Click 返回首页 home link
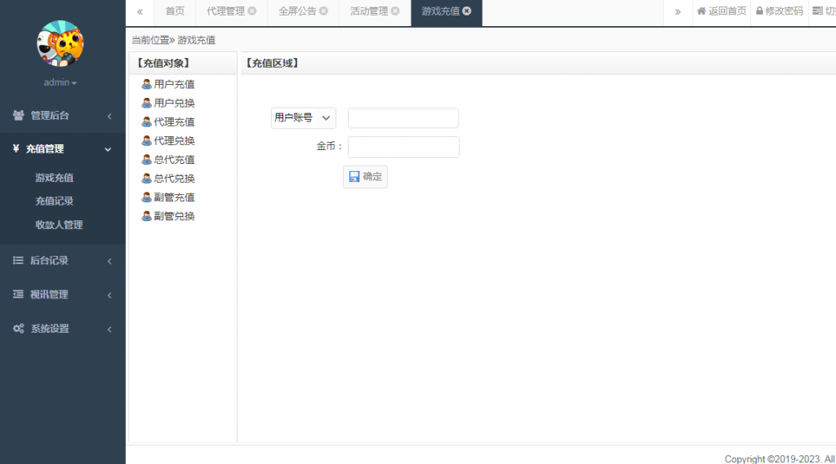 (x=722, y=11)
